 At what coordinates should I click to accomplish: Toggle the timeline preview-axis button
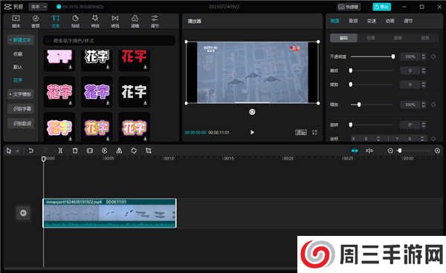pyautogui.click(x=369, y=151)
